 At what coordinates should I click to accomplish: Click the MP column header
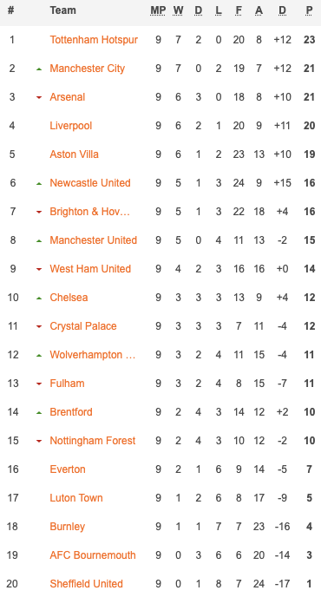158,10
